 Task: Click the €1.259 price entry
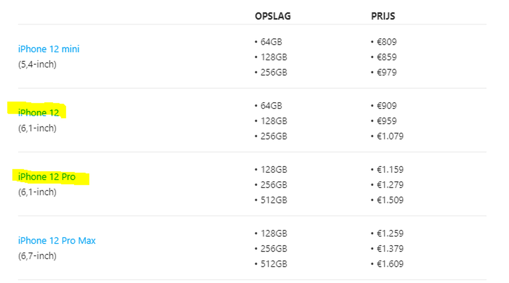(390, 233)
